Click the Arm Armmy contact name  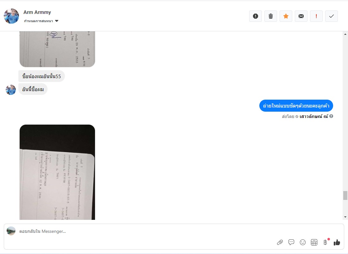(37, 12)
